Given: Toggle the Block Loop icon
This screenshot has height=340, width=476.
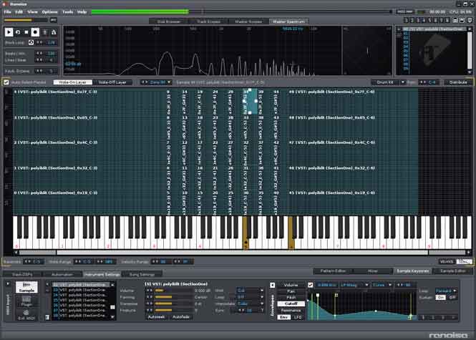Looking at the screenshot, I should click(x=31, y=42).
